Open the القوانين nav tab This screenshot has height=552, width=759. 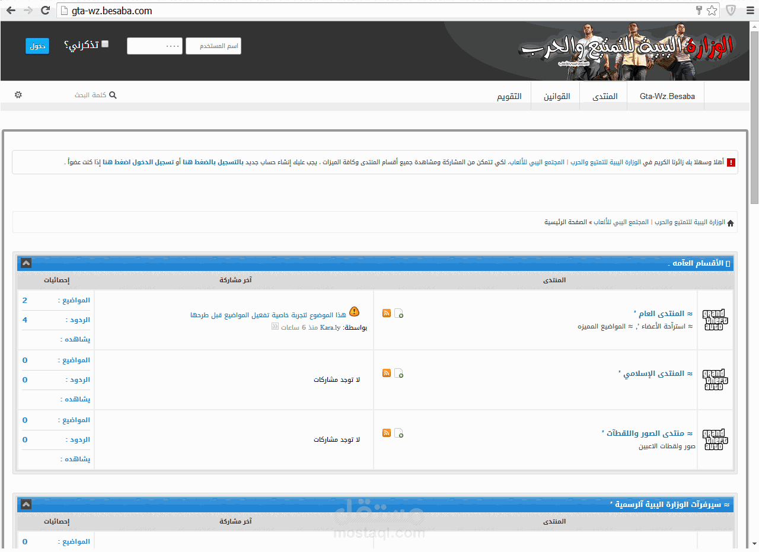click(557, 96)
